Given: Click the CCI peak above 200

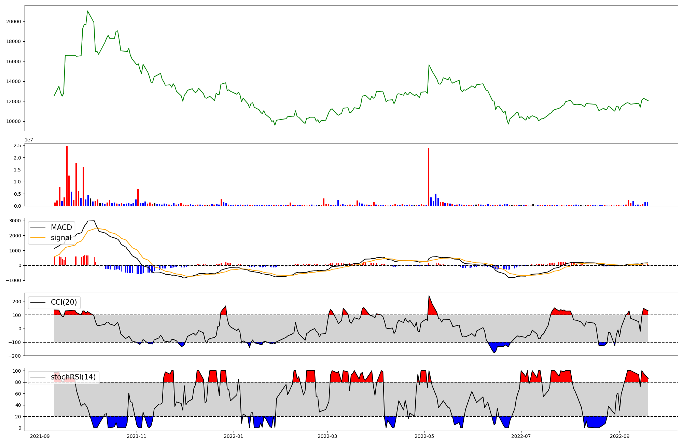Looking at the screenshot, I should [x=429, y=296].
